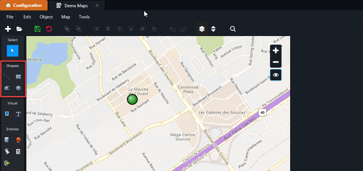Open the Object menu
Viewport: 363px width, 171px height.
46,17
